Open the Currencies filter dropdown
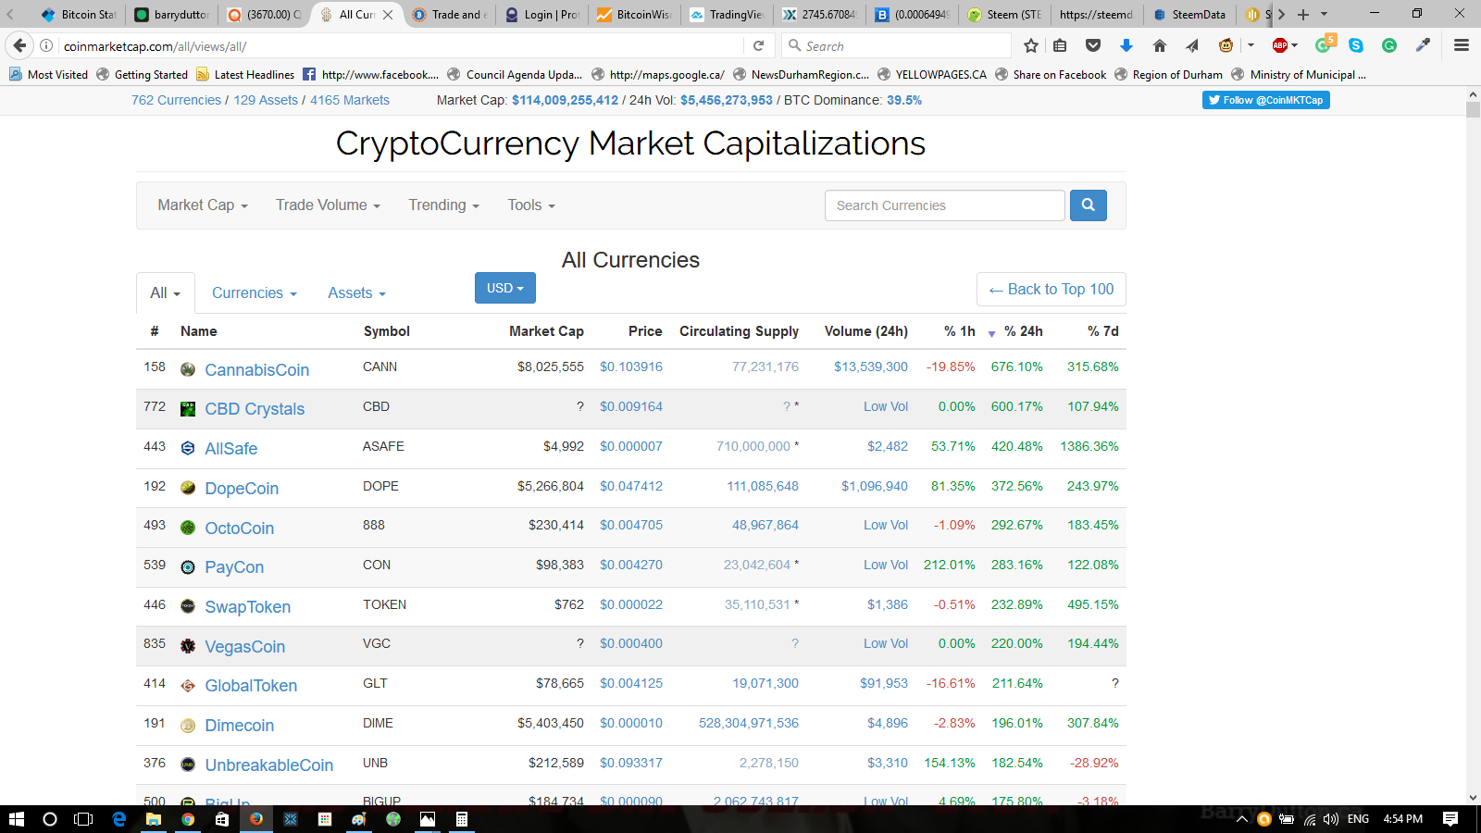Viewport: 1481px width, 833px height. click(x=255, y=292)
